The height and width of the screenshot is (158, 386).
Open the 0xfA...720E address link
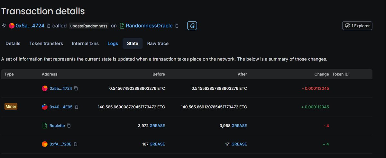pyautogui.click(x=60, y=144)
